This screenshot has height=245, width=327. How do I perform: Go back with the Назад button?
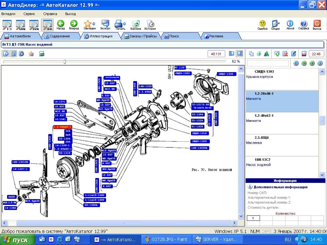point(61,25)
